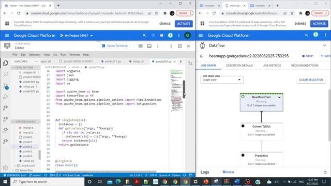Screen dimensions: 331x186
Task: Switch to predictV1.py editor tab
Action: (x=111, y=61)
